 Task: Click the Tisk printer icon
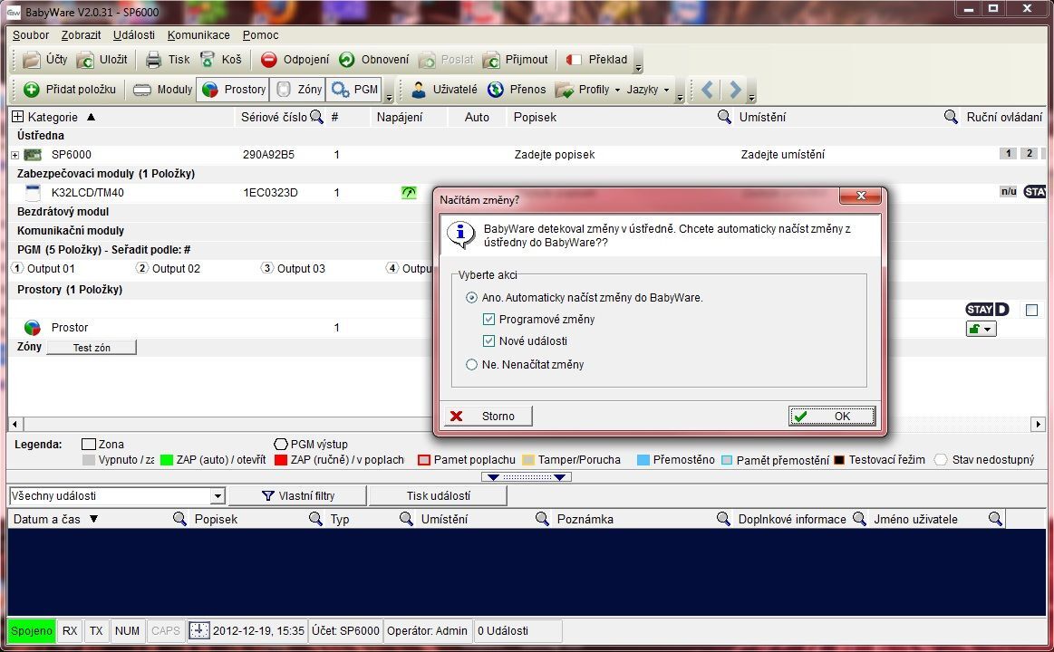click(x=155, y=60)
